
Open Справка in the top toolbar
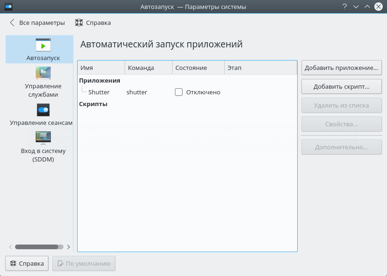pos(93,23)
